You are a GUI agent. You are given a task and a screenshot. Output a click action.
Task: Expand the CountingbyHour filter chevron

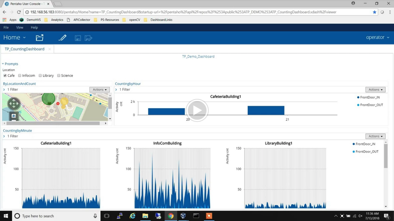(x=116, y=90)
